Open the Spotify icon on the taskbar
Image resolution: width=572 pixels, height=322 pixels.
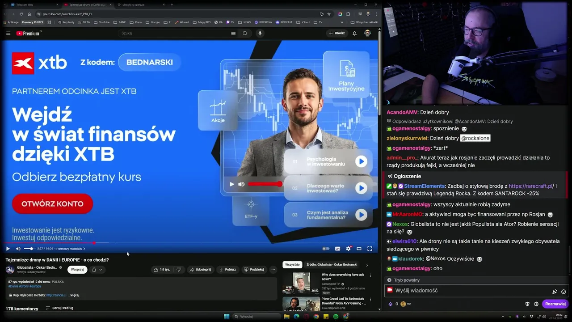(x=336, y=317)
